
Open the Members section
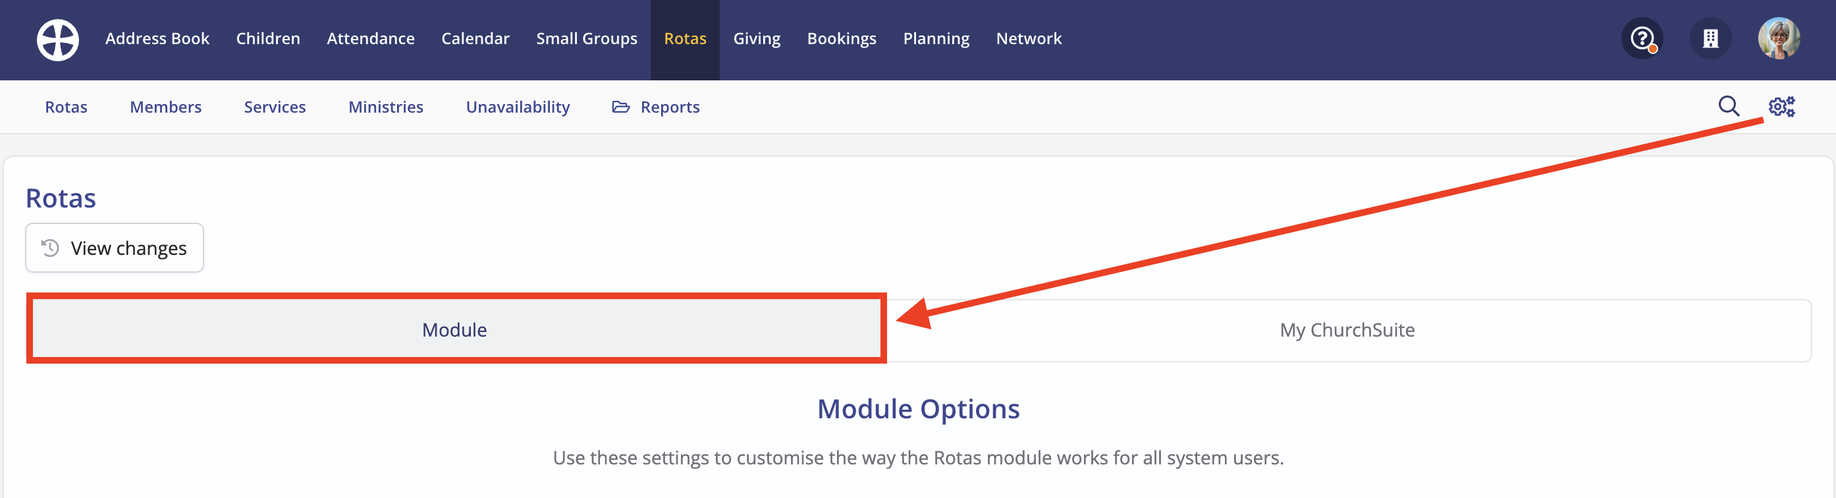(165, 107)
